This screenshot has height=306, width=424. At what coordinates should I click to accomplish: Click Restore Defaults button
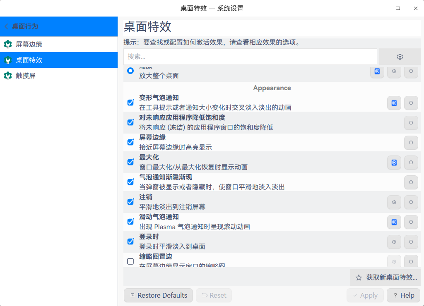pyautogui.click(x=158, y=296)
